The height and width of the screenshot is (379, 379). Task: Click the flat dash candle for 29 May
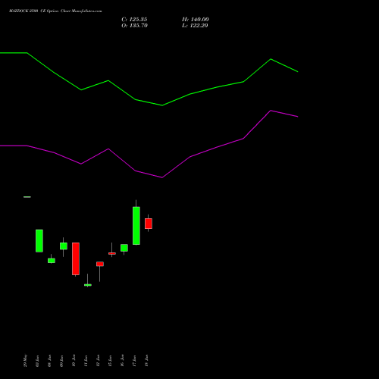click(27, 197)
